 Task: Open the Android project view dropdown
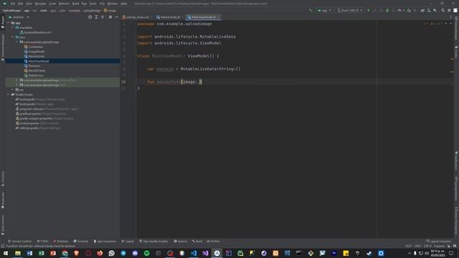pos(19,17)
